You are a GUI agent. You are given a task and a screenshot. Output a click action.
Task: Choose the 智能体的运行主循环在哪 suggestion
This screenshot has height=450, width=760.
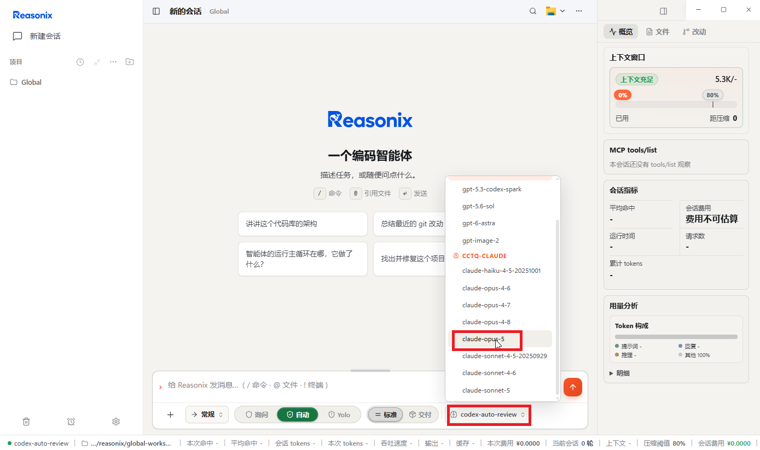[303, 259]
